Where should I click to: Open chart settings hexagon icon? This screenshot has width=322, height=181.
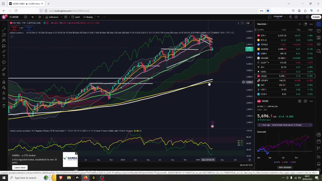click(x=296, y=17)
